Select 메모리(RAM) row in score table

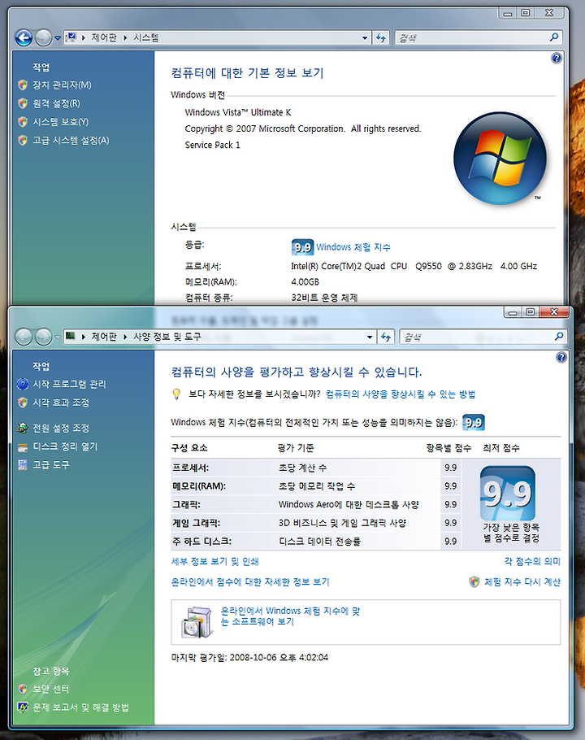point(316,486)
